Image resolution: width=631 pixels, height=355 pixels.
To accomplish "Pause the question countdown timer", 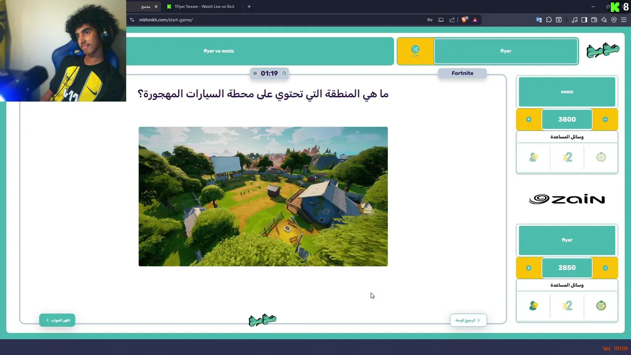I will point(255,73).
